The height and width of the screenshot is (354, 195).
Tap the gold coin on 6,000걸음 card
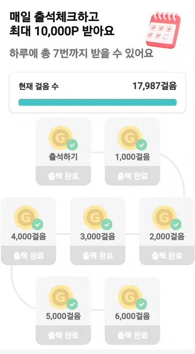[x=129, y=297]
